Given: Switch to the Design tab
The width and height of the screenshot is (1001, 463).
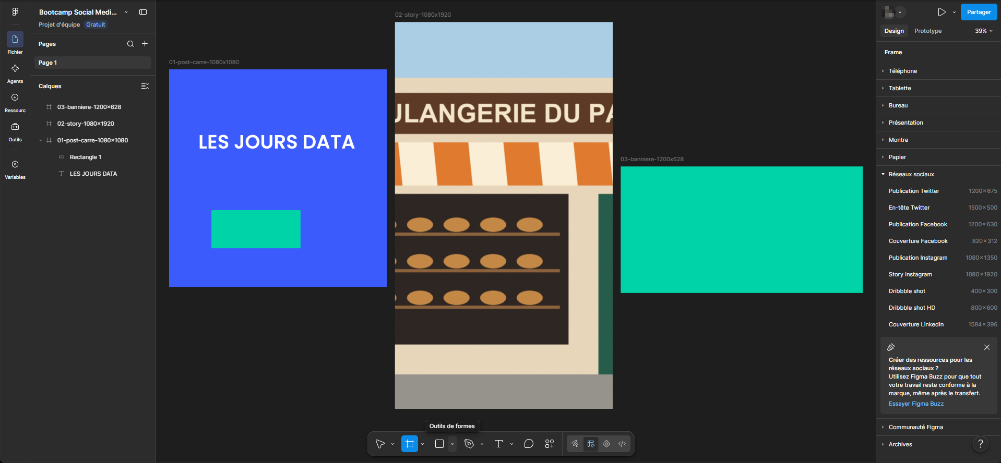Looking at the screenshot, I should [894, 31].
